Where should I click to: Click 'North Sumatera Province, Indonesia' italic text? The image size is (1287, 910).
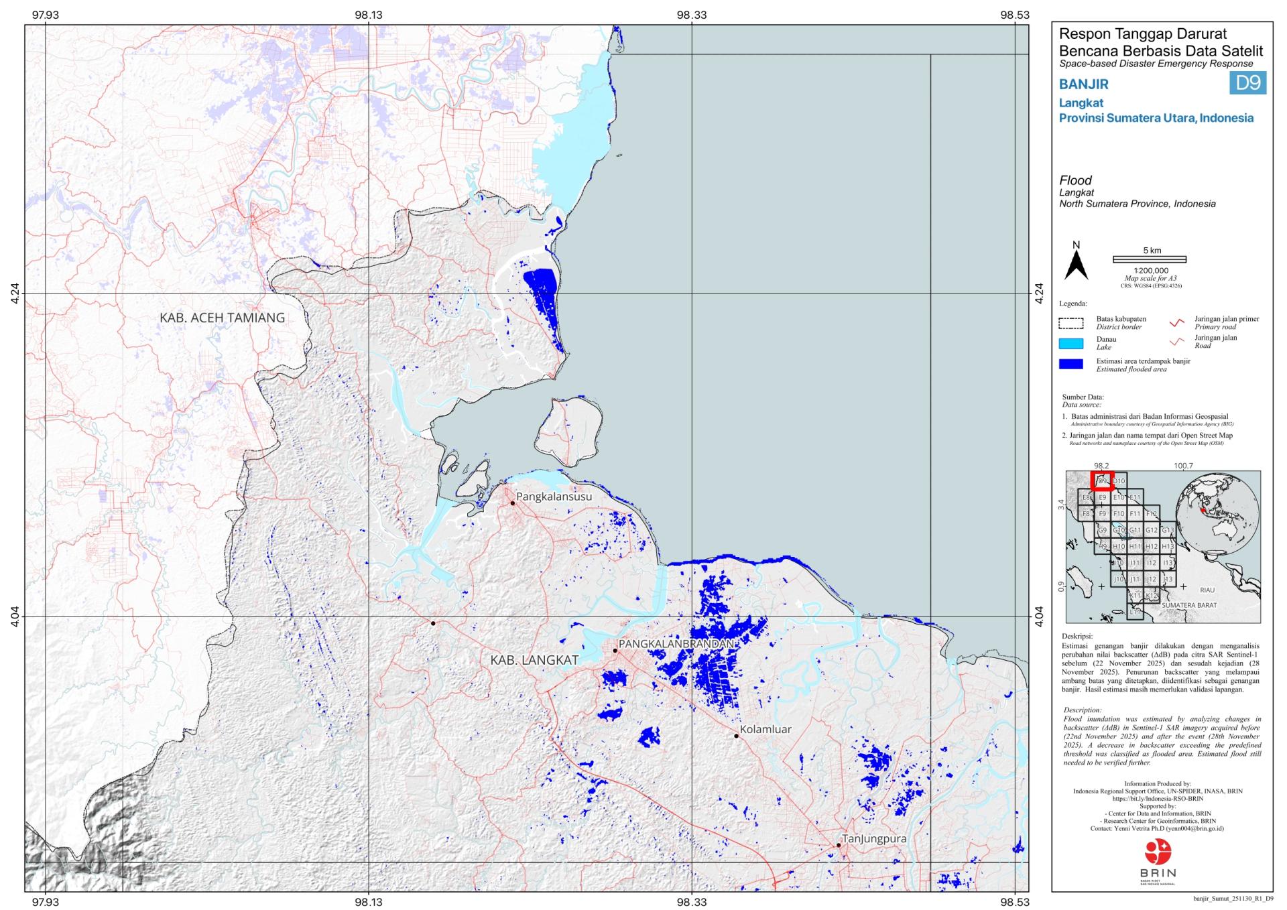click(1138, 204)
